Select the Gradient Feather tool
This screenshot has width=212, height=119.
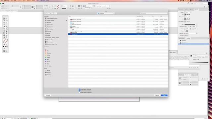tap(7, 33)
